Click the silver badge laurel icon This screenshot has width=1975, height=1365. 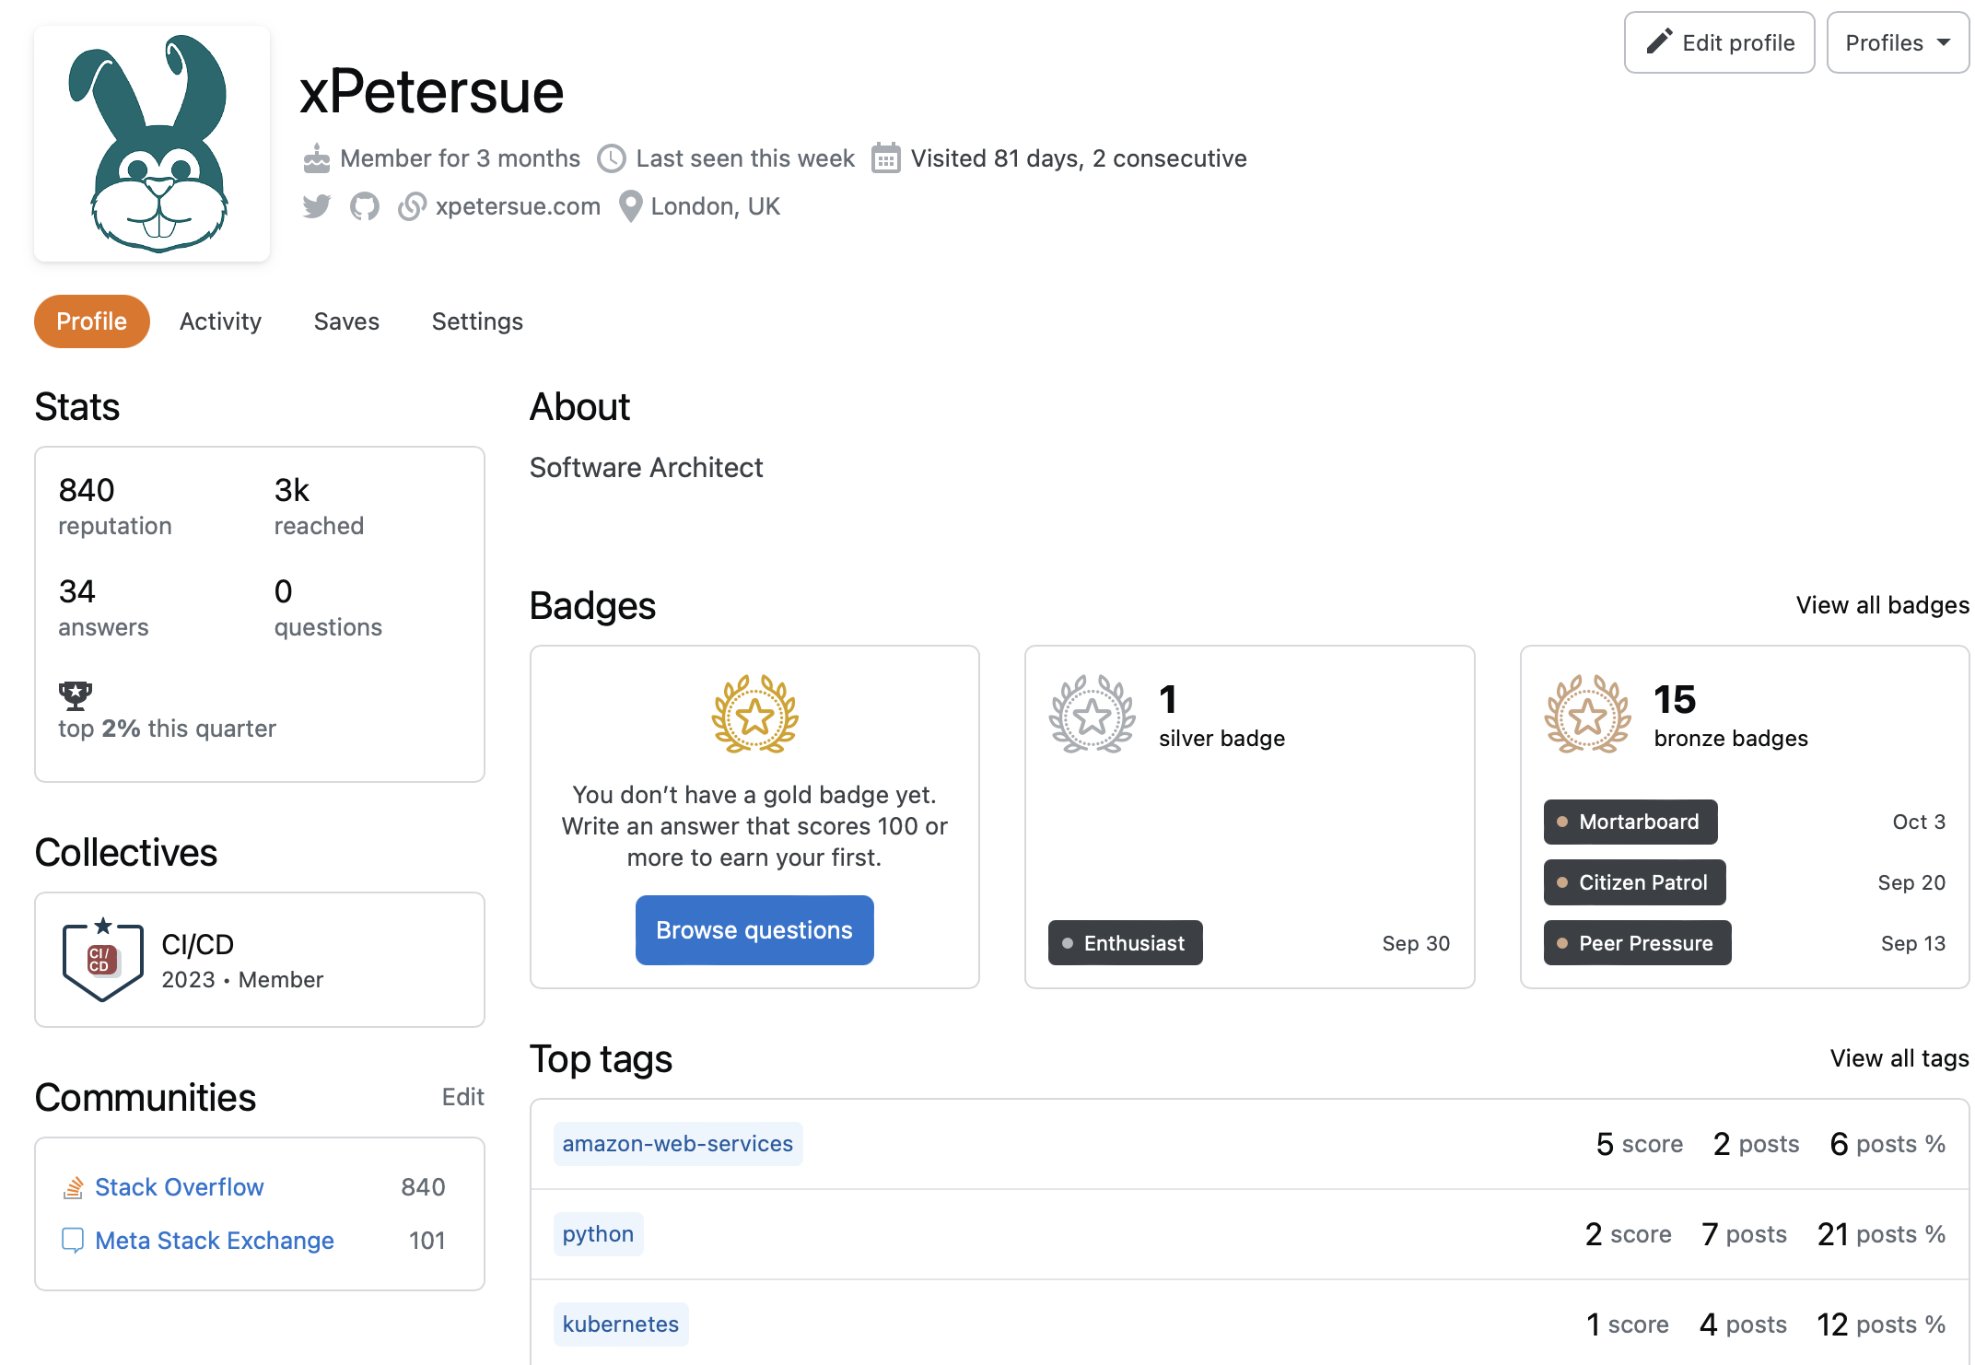tap(1092, 715)
